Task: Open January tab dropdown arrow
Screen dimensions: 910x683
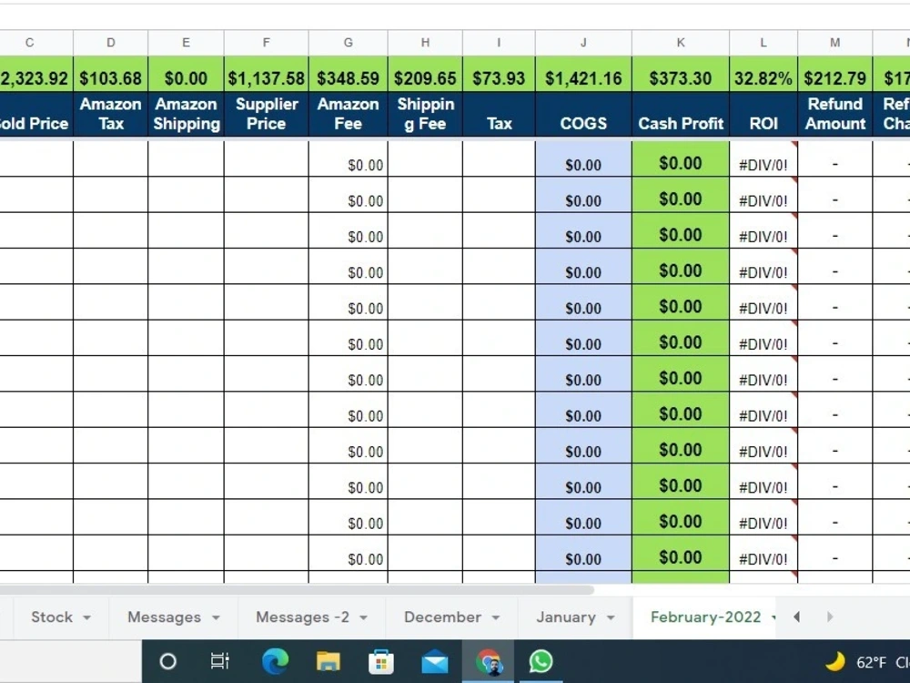Action: click(x=612, y=617)
